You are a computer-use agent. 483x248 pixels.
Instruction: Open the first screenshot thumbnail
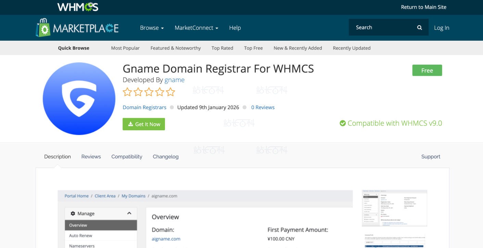(394, 208)
